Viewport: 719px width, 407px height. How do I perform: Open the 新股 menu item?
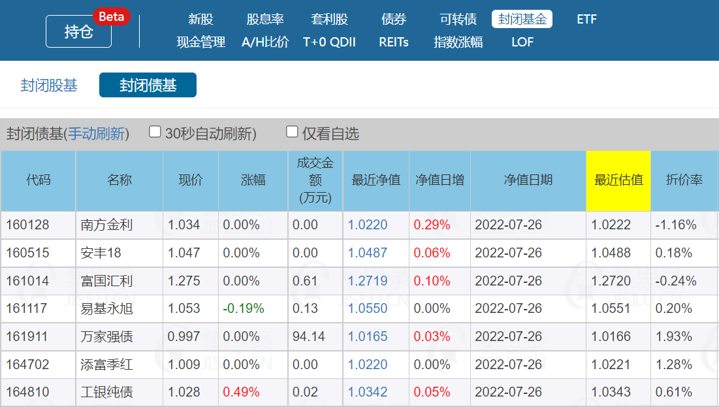200,19
